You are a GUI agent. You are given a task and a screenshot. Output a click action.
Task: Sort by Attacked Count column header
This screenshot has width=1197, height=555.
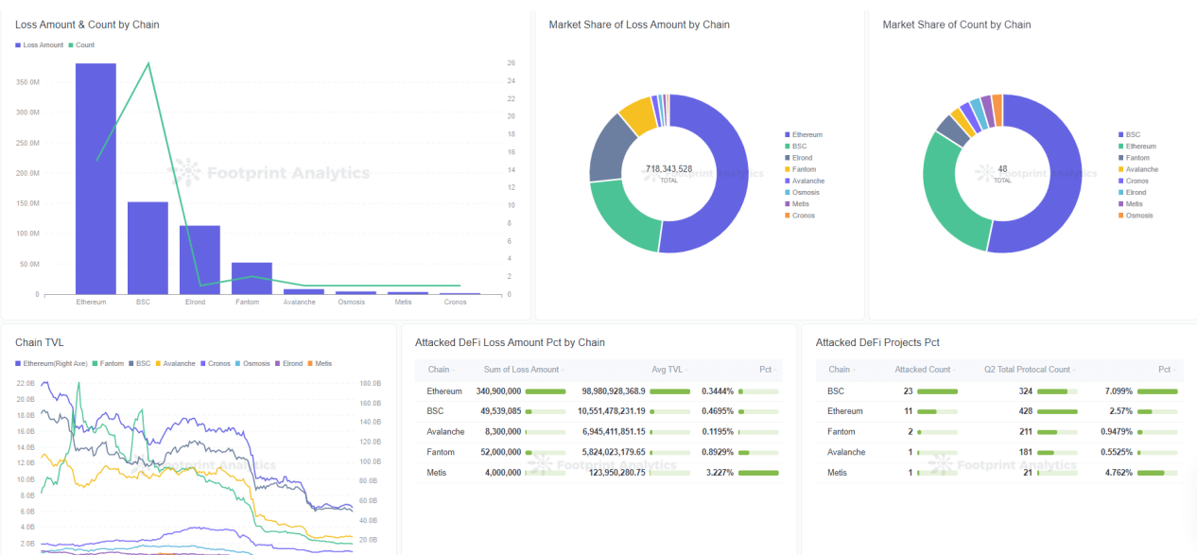tap(923, 370)
